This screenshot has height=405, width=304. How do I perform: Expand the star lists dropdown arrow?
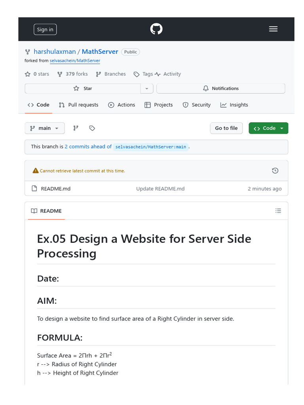coord(147,89)
